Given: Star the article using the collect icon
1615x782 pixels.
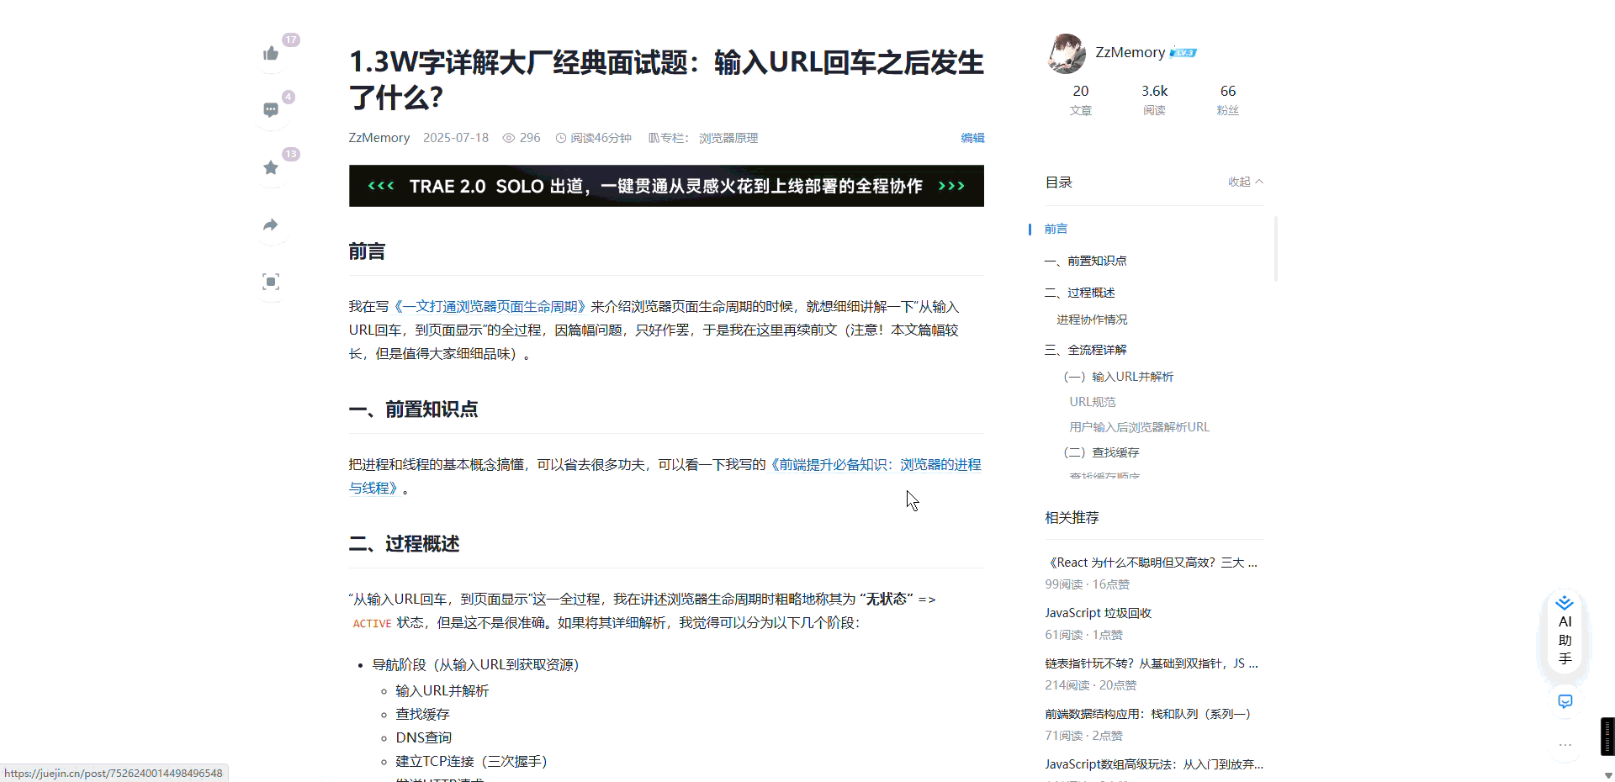Looking at the screenshot, I should pos(270,167).
